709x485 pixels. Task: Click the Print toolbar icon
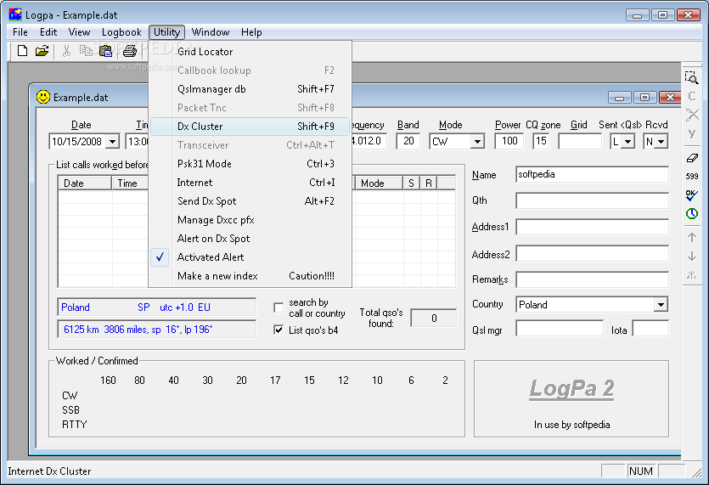[130, 51]
